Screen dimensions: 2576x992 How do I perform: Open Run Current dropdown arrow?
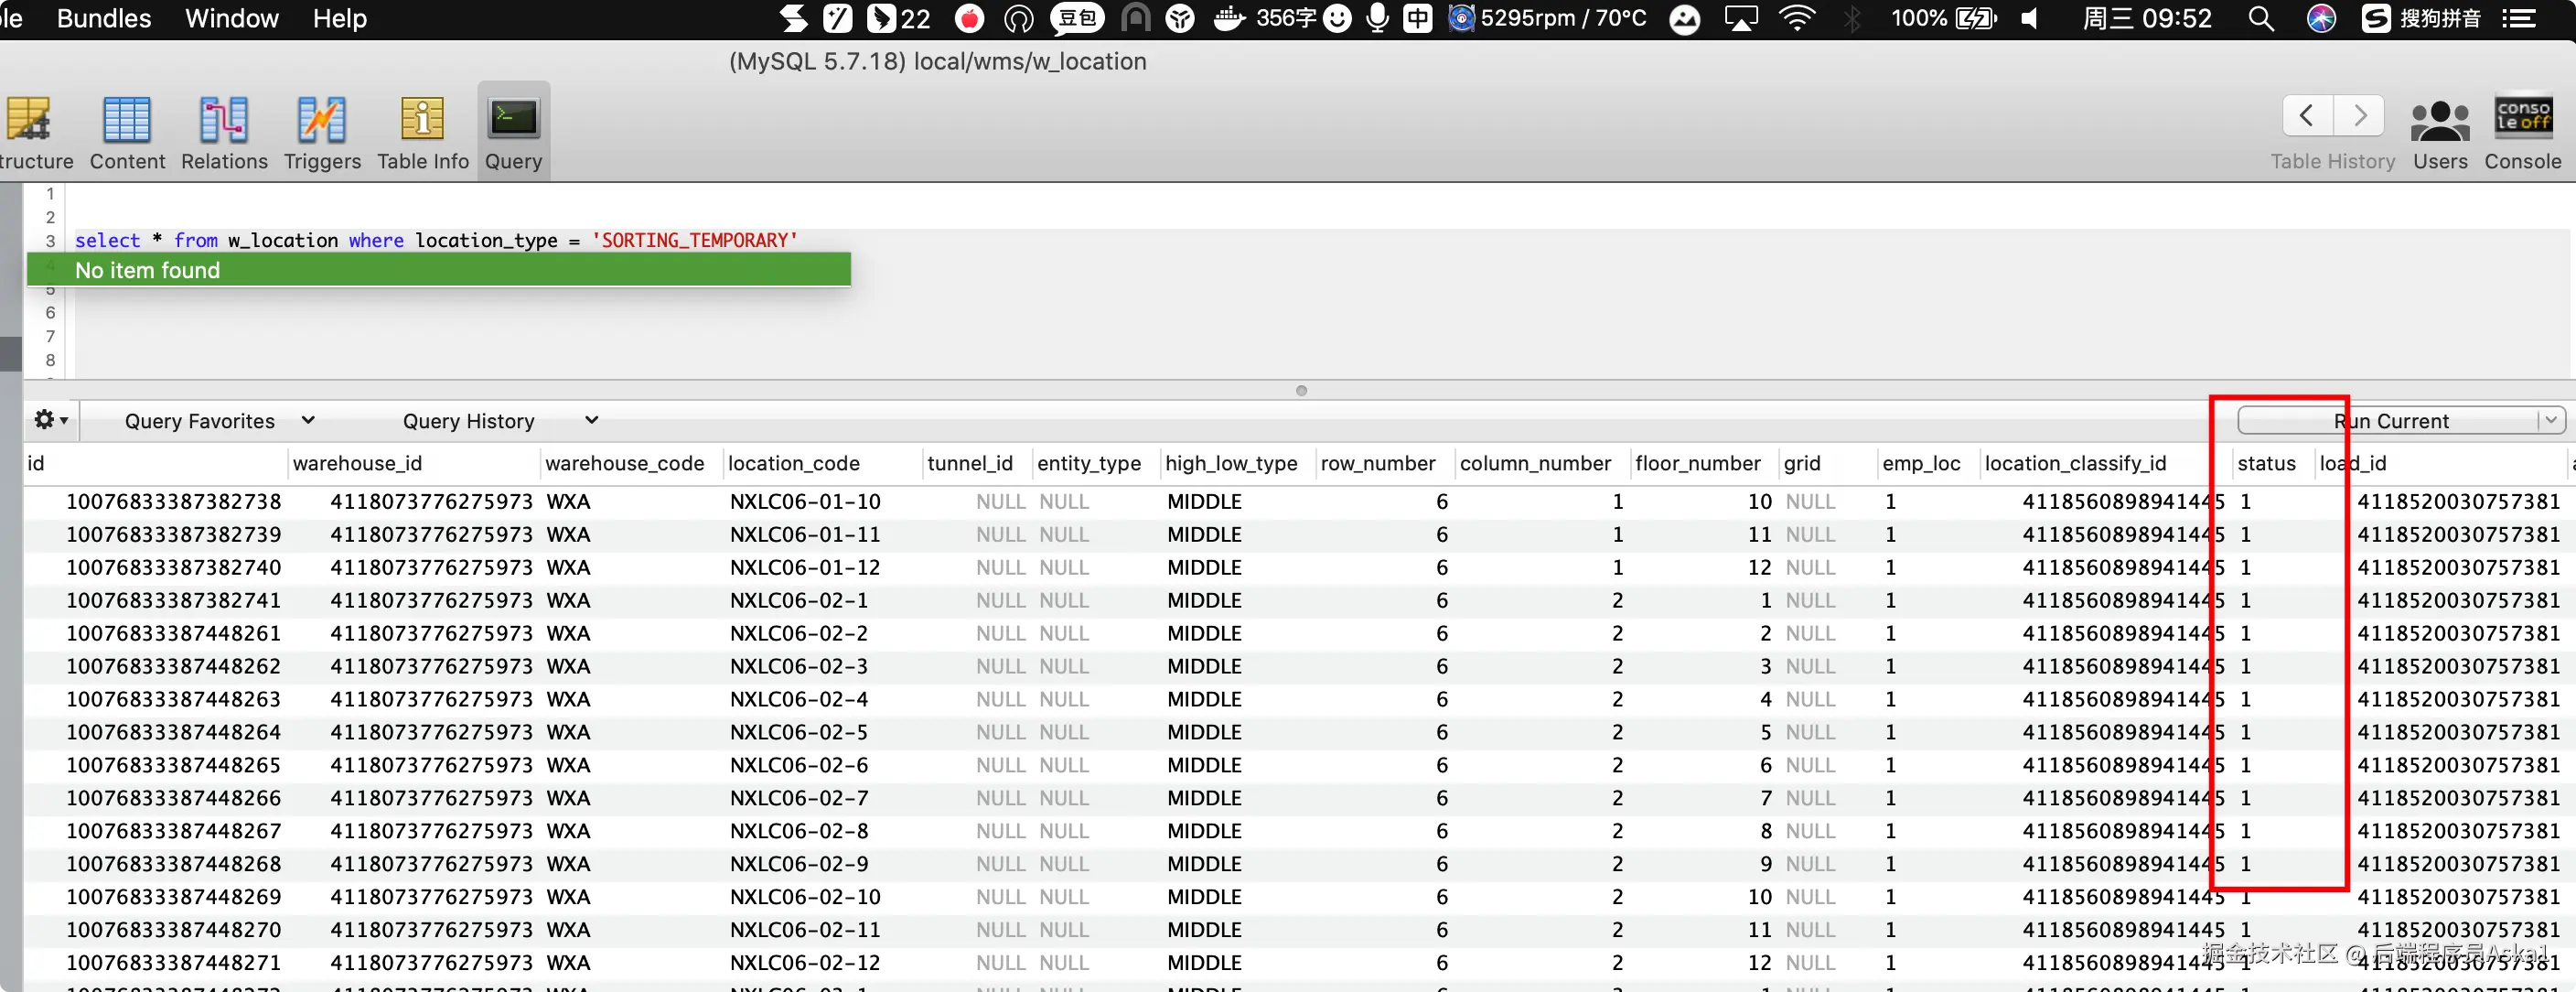tap(2551, 420)
